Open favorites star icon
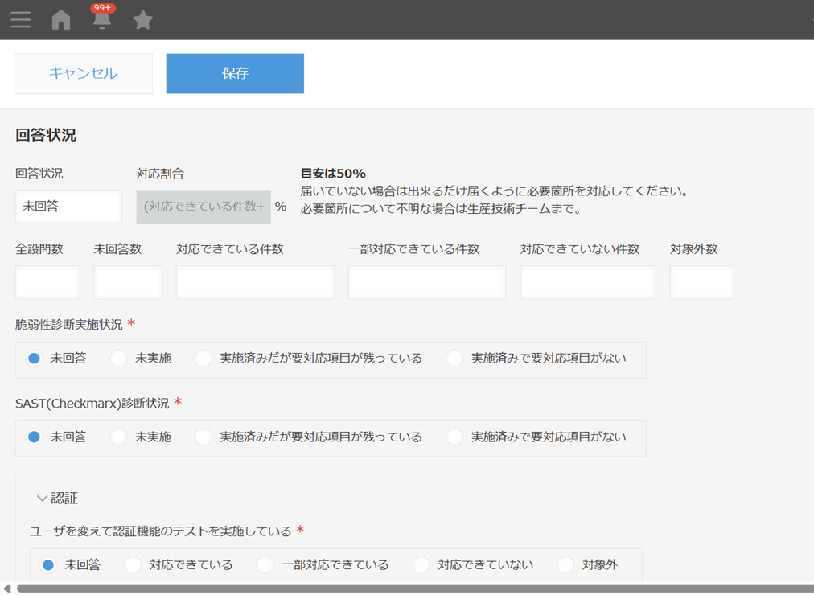This screenshot has height=595, width=814. [143, 20]
